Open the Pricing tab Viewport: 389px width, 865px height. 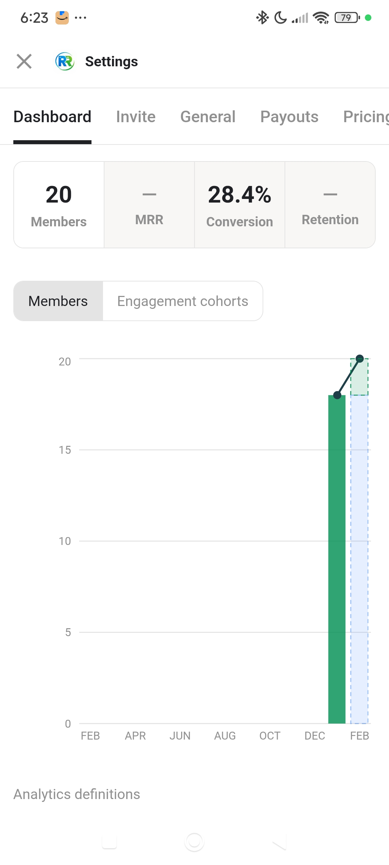366,117
